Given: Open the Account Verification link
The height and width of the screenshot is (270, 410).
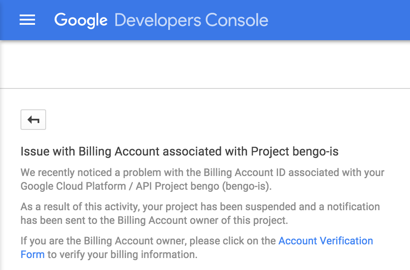Looking at the screenshot, I should coord(325,241).
